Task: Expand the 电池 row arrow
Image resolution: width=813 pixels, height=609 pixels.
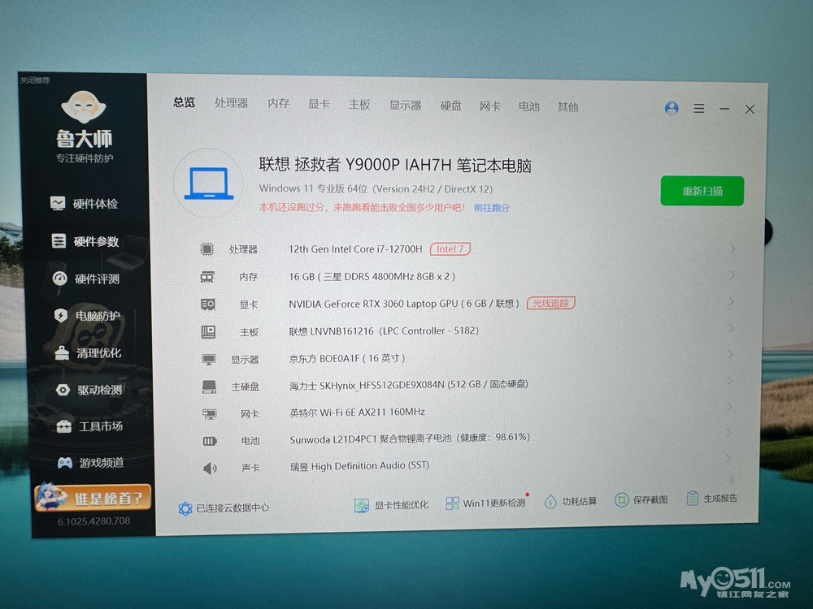Action: (731, 433)
